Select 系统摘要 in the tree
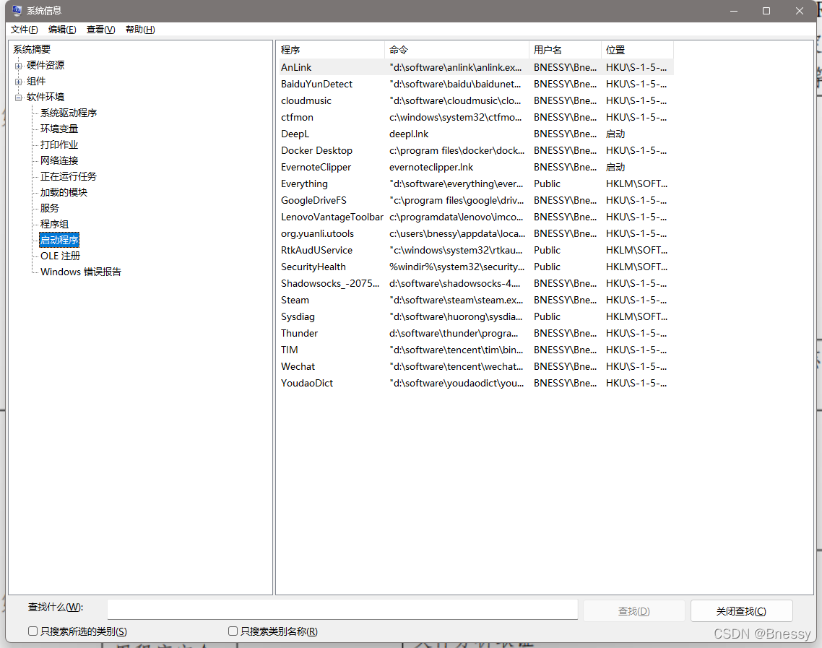The height and width of the screenshot is (648, 822). 32,49
